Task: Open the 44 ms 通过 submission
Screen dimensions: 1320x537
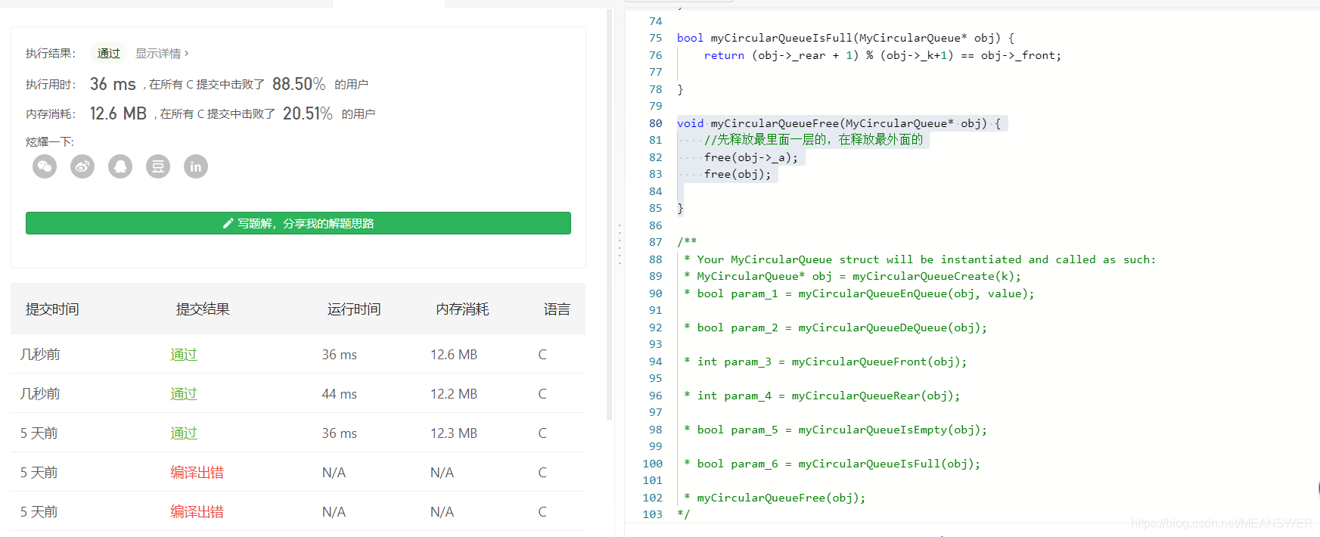Action: tap(184, 394)
